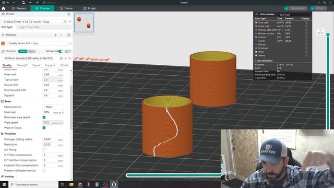Image resolution: width=334 pixels, height=188 pixels.
Task: Search process settings with magnifier icon
Action: pos(69,58)
